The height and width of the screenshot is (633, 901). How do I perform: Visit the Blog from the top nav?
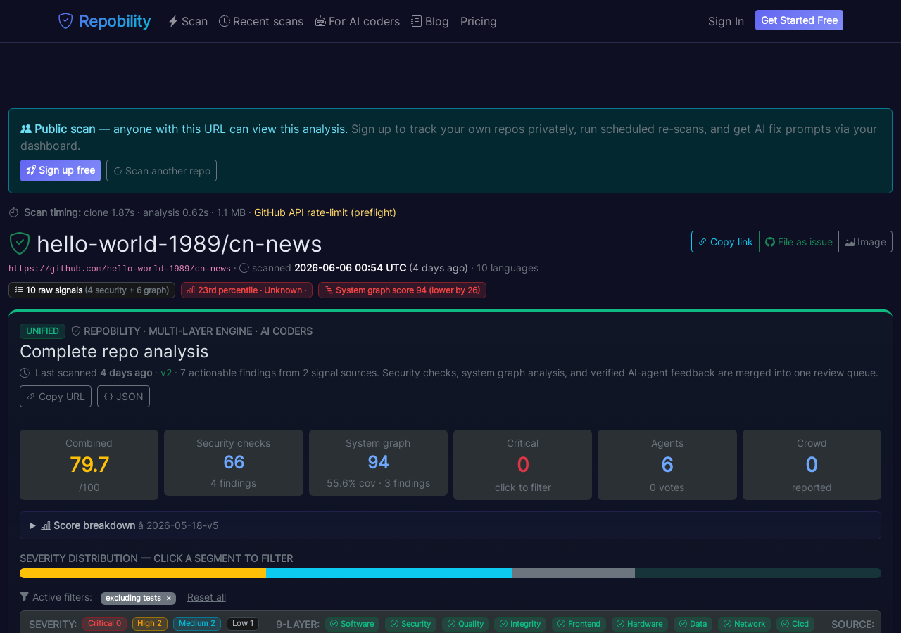click(x=430, y=21)
